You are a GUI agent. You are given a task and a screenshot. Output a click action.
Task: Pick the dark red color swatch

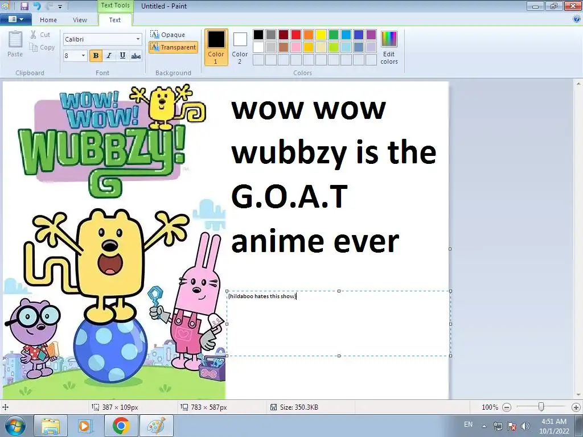point(284,35)
